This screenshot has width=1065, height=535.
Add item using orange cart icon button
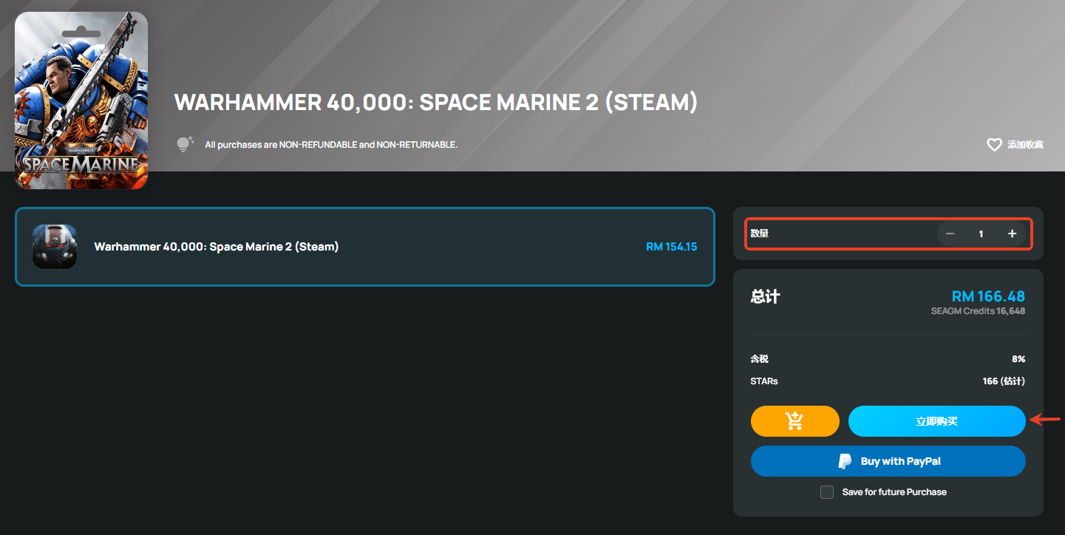pos(795,421)
